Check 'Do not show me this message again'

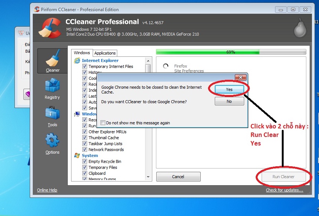103,123
